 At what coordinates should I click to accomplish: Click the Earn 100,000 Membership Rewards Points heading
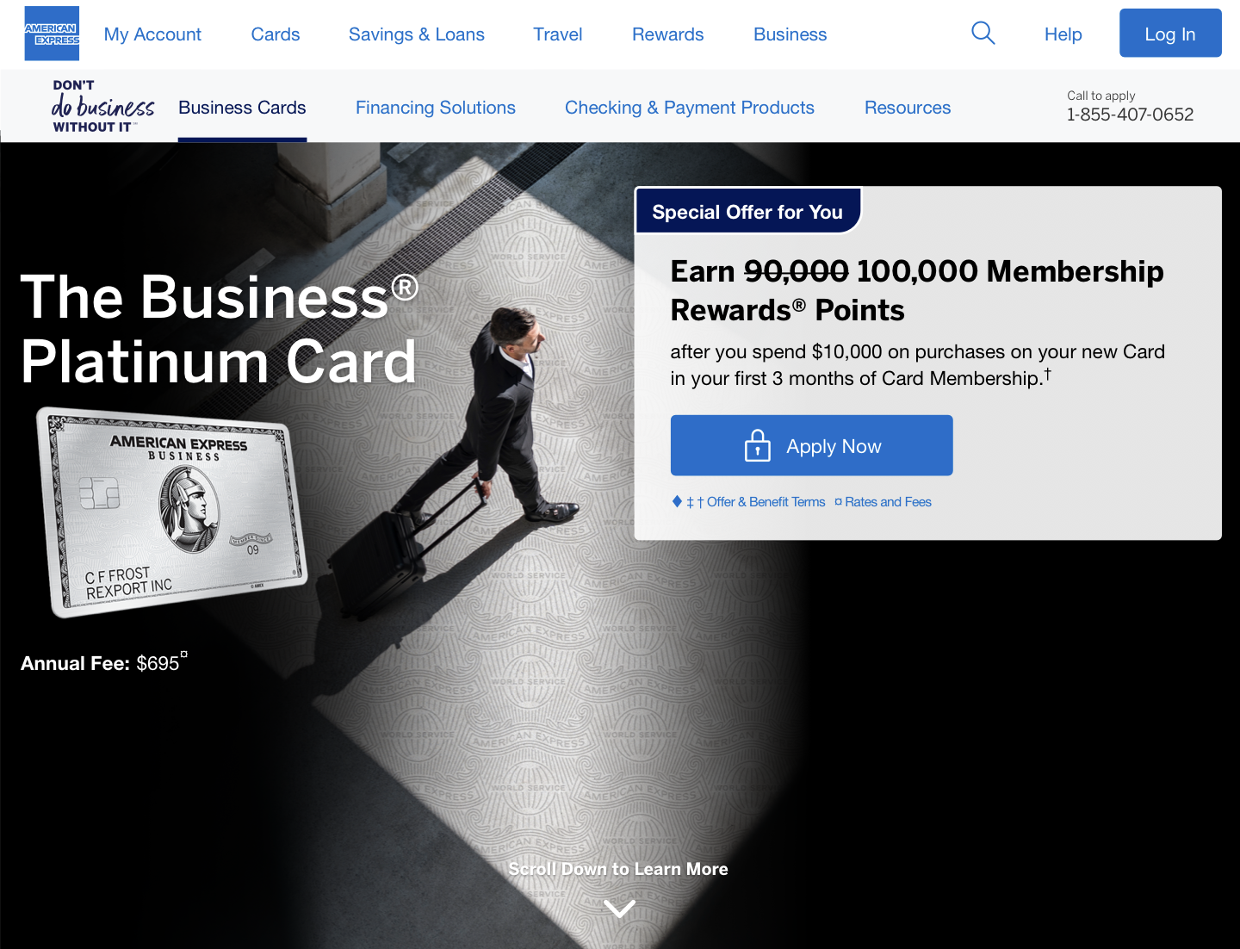coord(917,290)
